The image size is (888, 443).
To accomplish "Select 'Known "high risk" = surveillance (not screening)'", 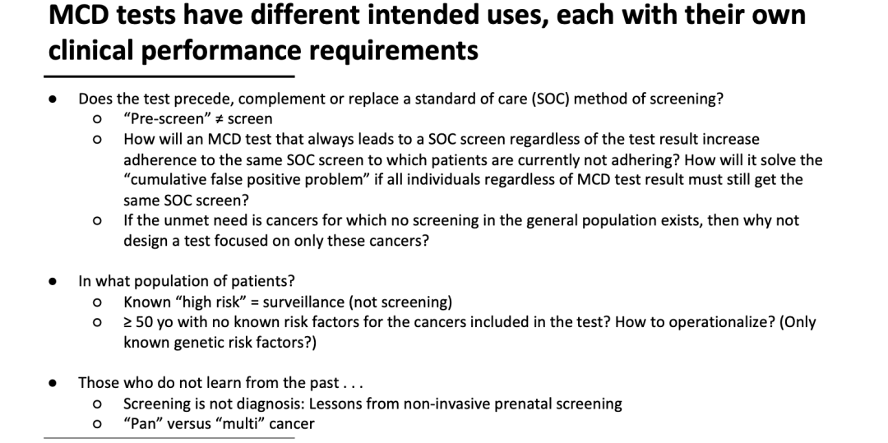I will point(288,302).
